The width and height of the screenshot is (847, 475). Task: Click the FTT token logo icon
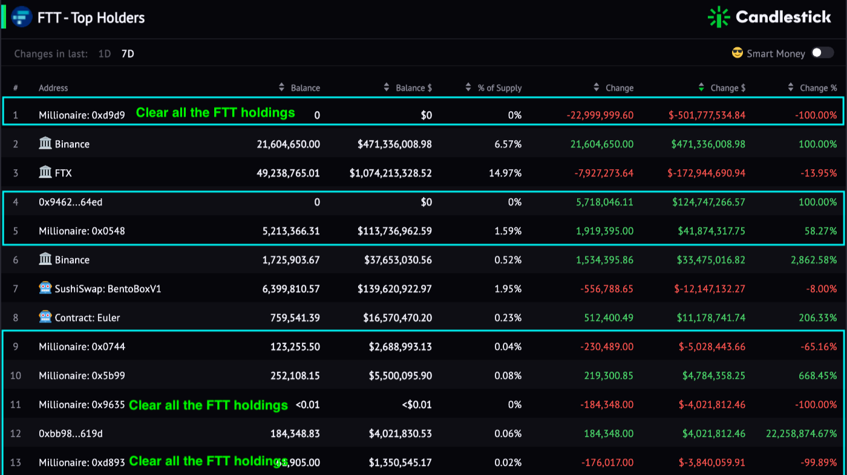click(22, 17)
